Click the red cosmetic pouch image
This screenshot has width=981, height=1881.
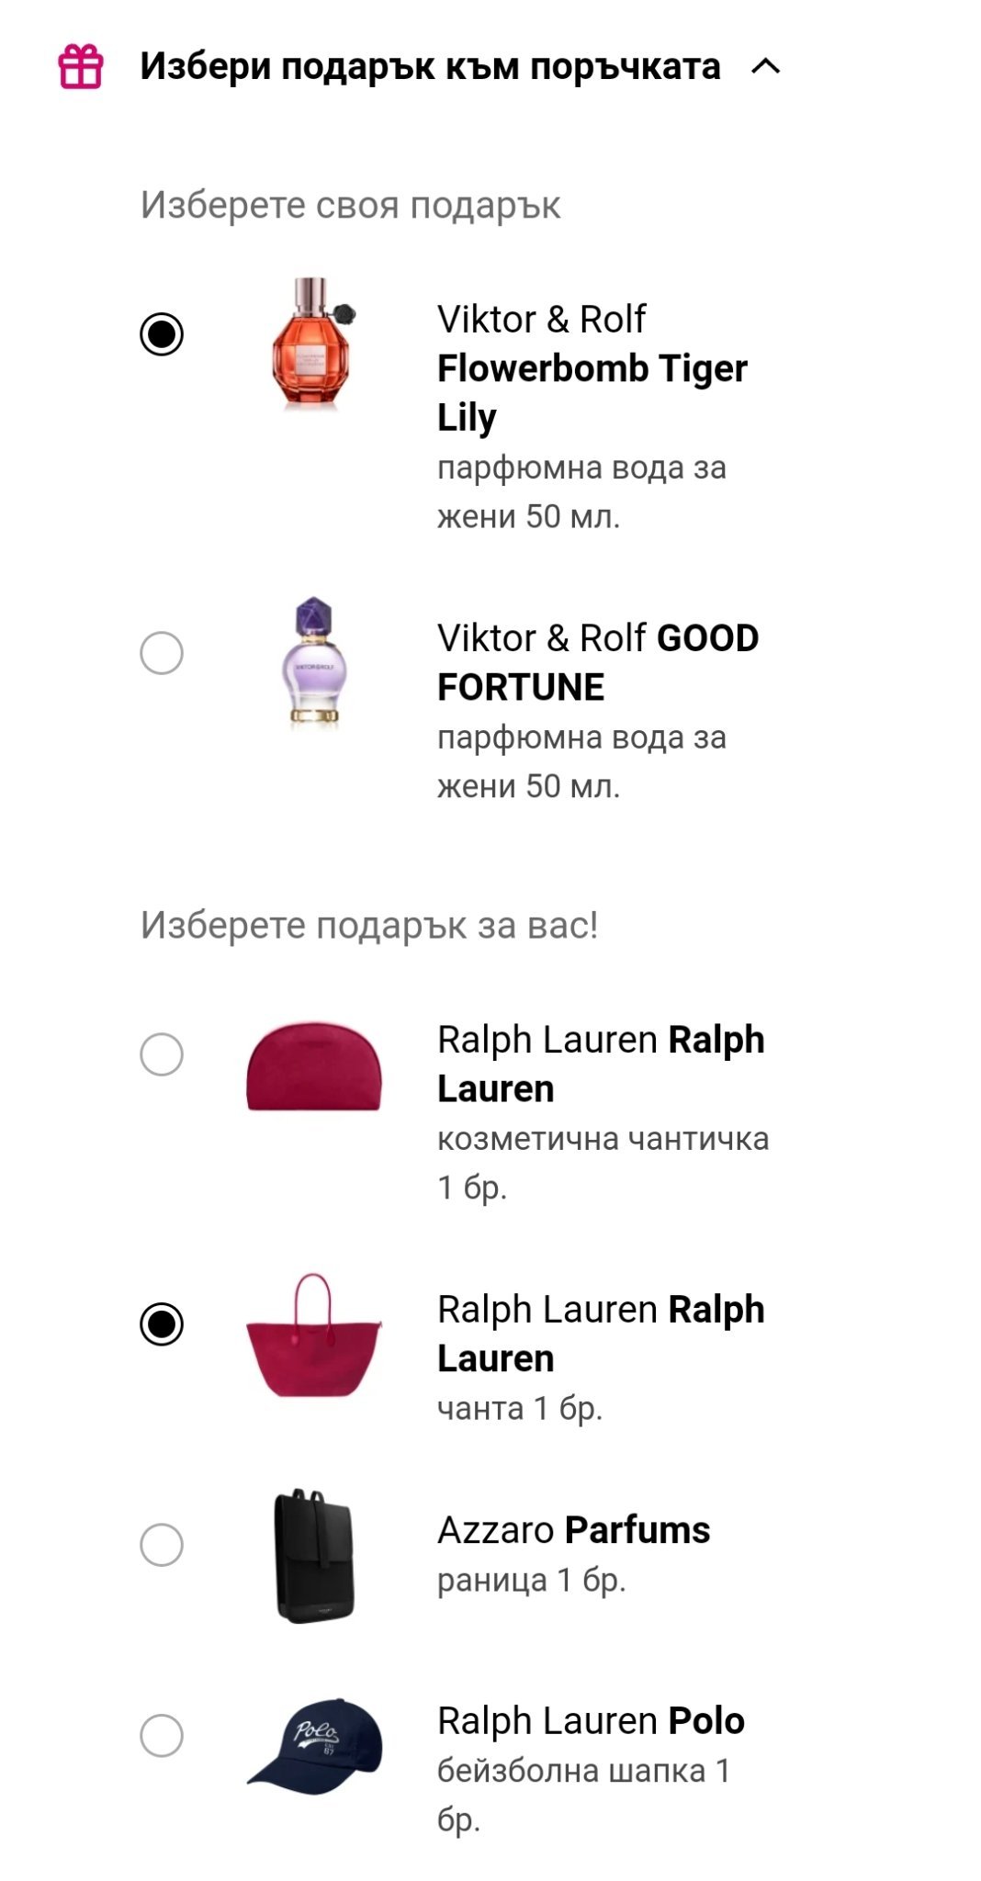point(313,1065)
